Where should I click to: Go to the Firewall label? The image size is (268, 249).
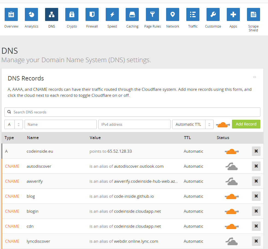point(92,26)
